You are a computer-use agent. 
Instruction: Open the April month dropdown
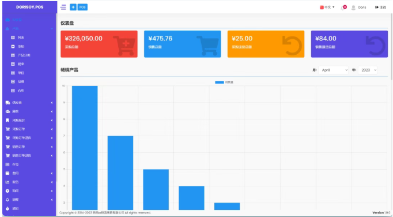pos(333,70)
